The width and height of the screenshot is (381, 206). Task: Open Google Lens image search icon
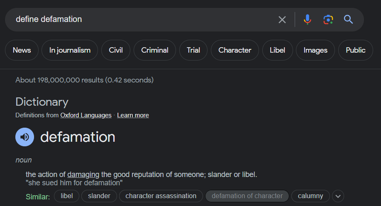[328, 19]
